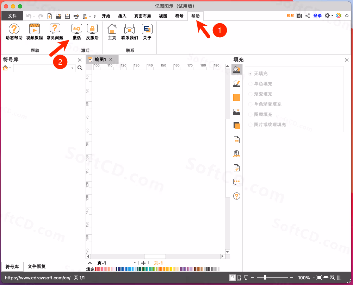The image size is (353, 285).
Task: Click the undo arrow icon
Action: (x=29, y=16)
